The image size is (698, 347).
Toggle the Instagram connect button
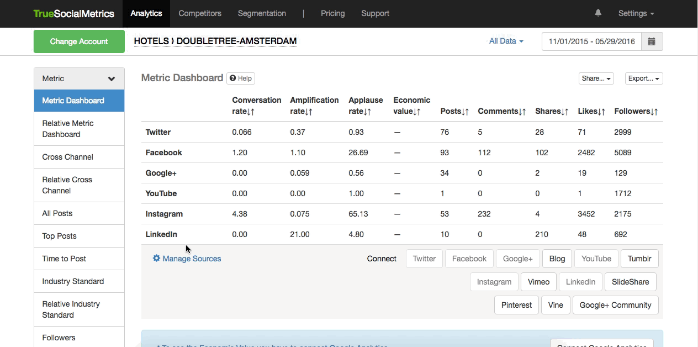click(494, 282)
